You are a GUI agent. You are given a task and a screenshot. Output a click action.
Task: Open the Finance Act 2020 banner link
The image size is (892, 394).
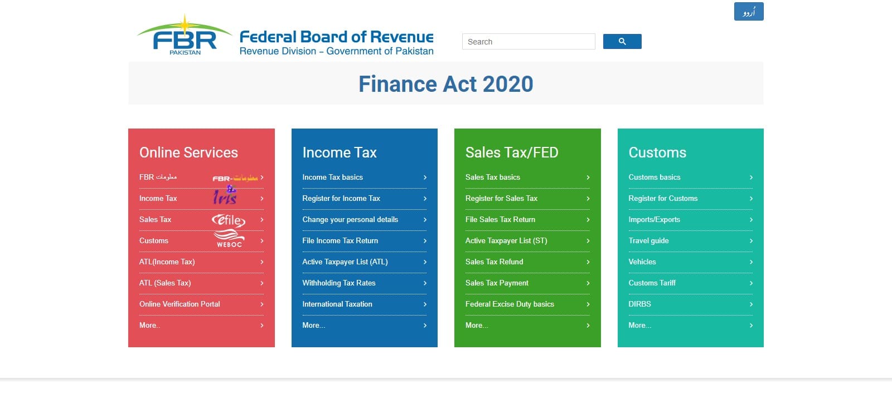point(445,84)
